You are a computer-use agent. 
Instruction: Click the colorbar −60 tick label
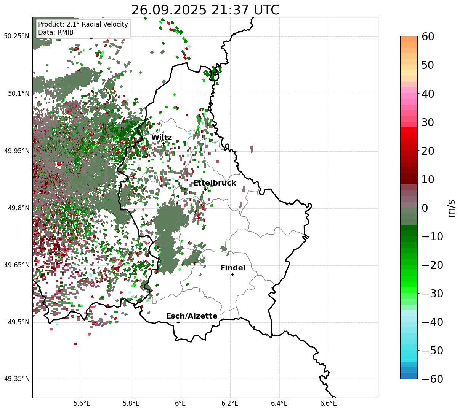point(432,379)
